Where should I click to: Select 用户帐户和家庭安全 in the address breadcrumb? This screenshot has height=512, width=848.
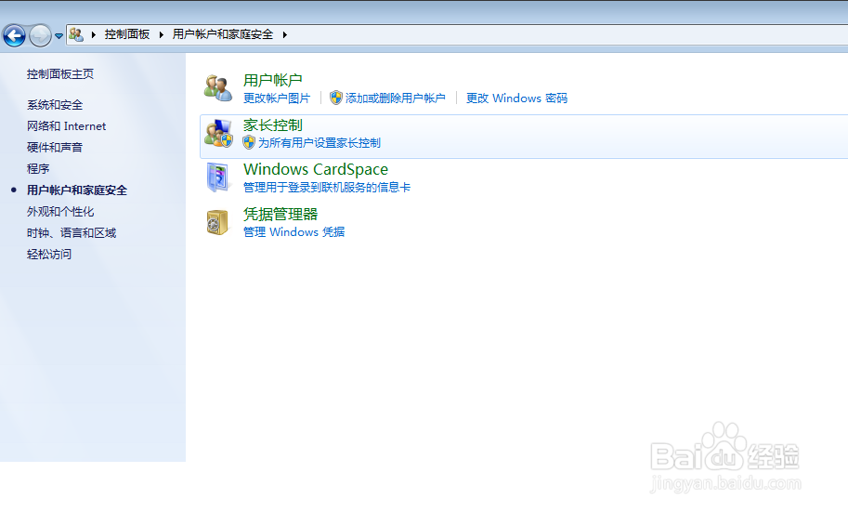[x=223, y=34]
